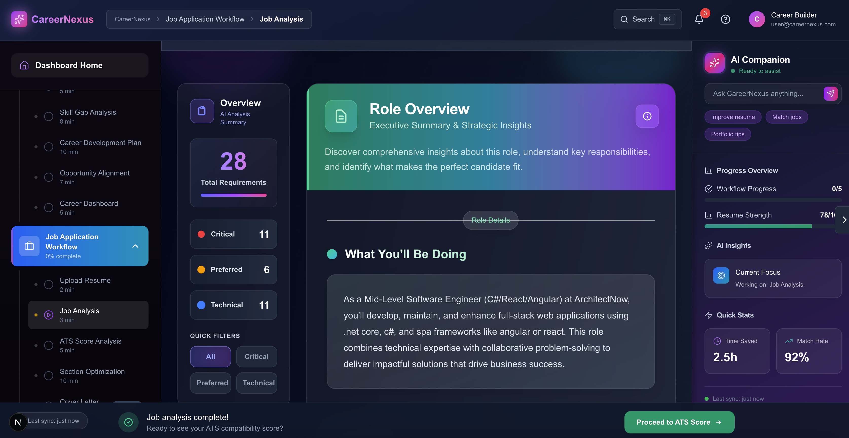Navigate to Job Application Workflow via breadcrumb
The width and height of the screenshot is (849, 438).
click(x=205, y=19)
